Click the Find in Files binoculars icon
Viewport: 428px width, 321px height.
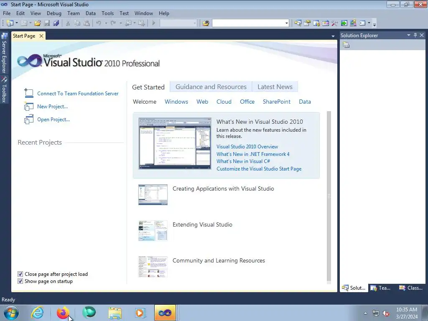coord(206,23)
